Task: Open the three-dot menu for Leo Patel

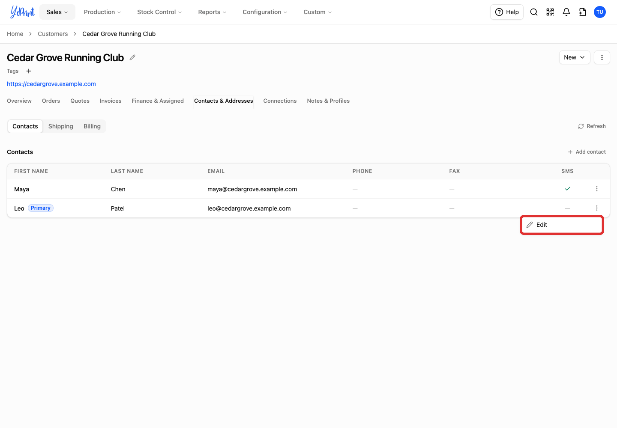Action: (x=597, y=208)
